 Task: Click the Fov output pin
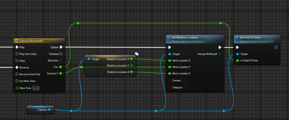pos(61,67)
